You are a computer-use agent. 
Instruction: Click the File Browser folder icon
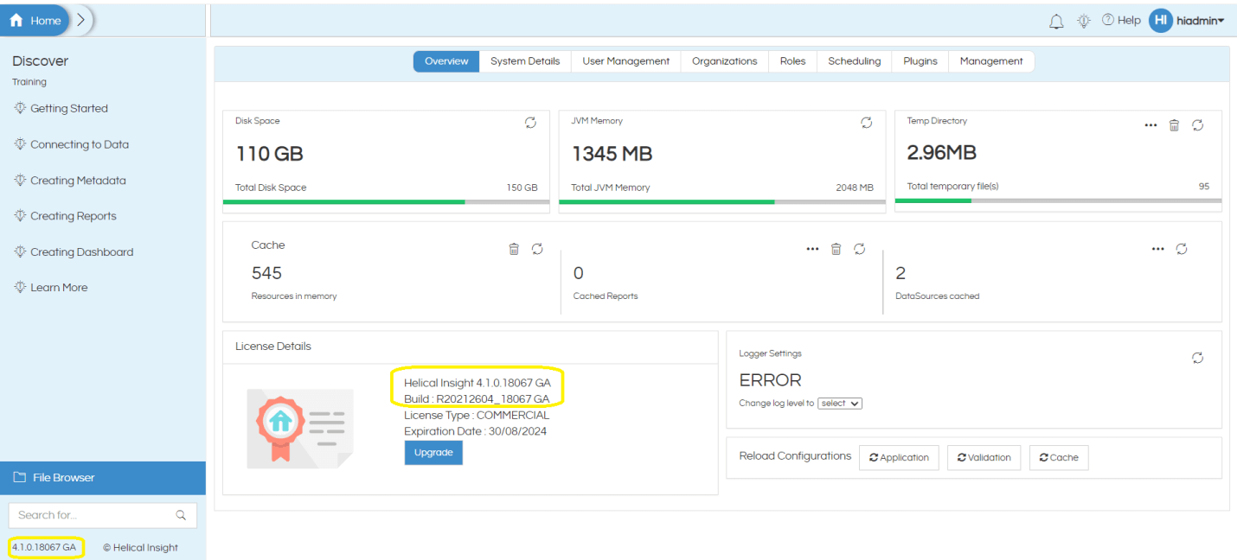19,477
